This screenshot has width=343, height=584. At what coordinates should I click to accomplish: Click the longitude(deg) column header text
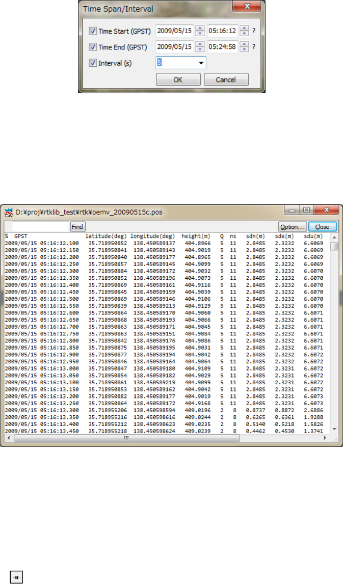pos(152,236)
